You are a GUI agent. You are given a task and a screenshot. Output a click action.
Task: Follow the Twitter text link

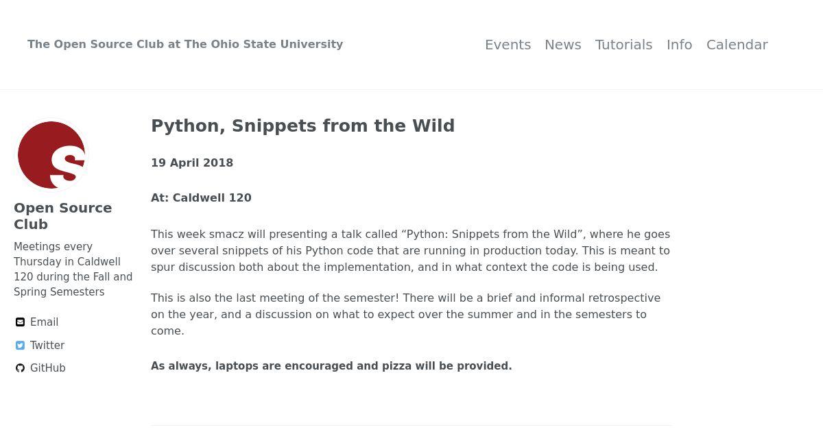tap(47, 346)
